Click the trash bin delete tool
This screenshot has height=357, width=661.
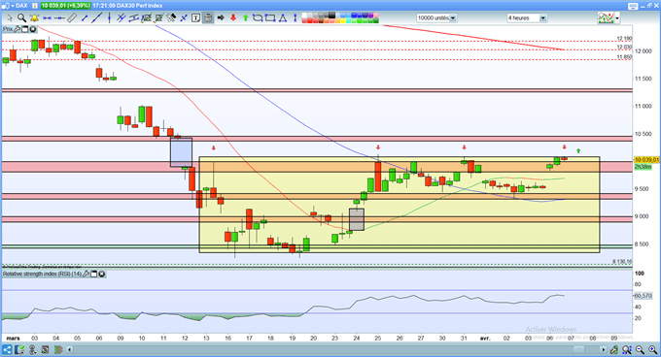pos(208,17)
